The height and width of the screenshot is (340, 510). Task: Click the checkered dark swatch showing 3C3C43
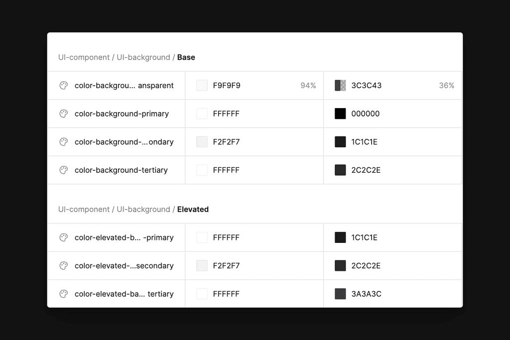[x=340, y=85]
